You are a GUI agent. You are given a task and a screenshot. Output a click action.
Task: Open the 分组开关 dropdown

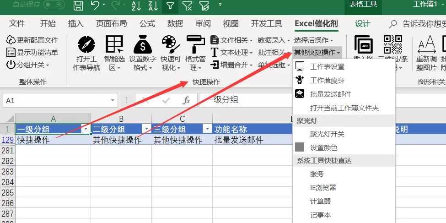tap(27, 65)
